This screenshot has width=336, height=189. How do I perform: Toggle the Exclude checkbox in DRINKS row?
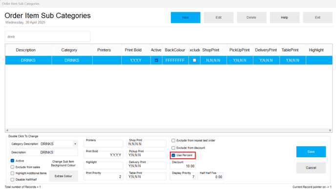[x=194, y=60]
